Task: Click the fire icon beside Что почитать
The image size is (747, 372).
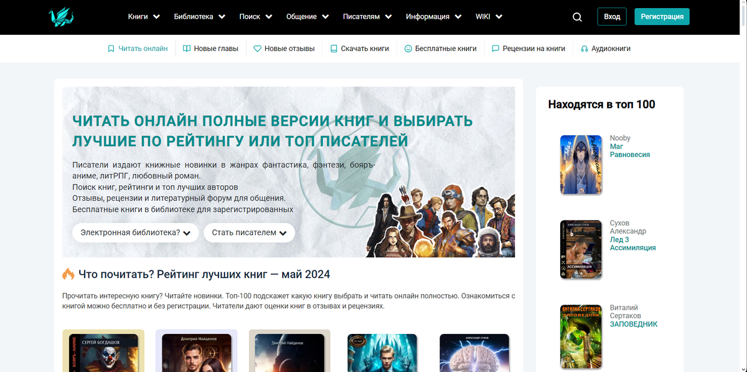Action: (68, 274)
